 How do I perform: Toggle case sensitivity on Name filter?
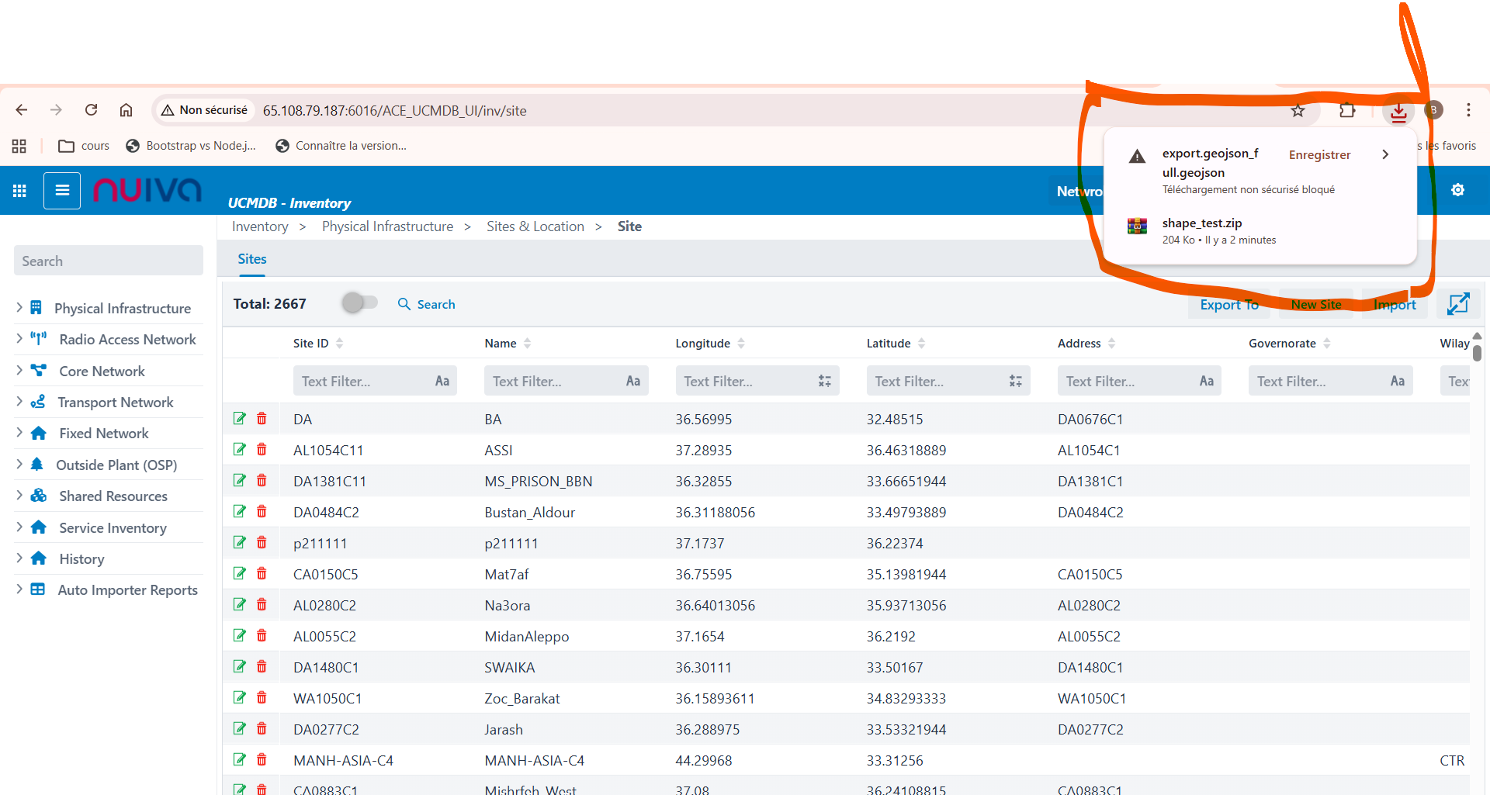632,381
